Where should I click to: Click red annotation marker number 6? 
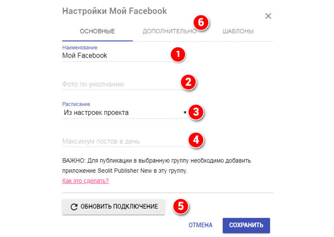(201, 23)
